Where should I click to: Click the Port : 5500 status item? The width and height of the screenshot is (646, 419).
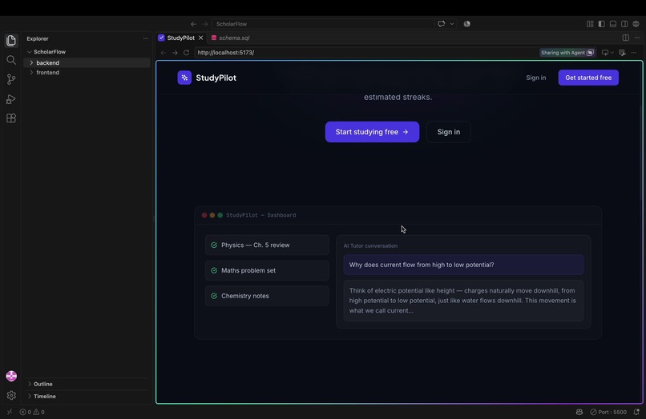[608, 412]
